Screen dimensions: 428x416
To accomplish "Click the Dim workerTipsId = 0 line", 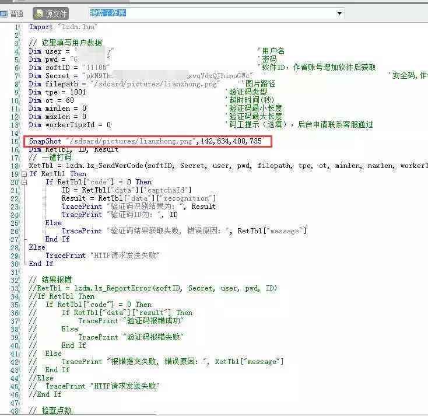I will coord(70,125).
